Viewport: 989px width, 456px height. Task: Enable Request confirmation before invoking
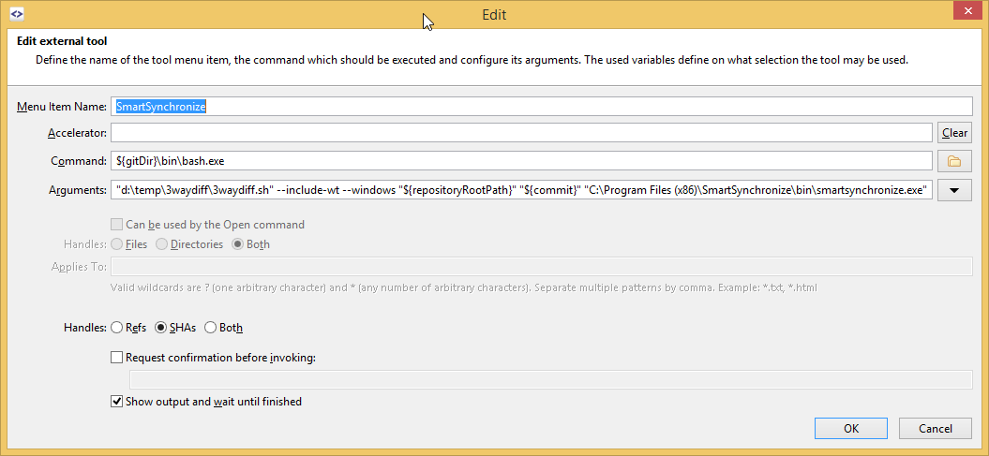tap(117, 357)
